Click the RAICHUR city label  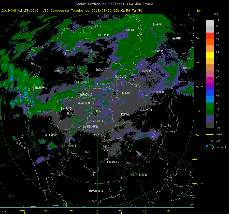[x=187, y=68]
